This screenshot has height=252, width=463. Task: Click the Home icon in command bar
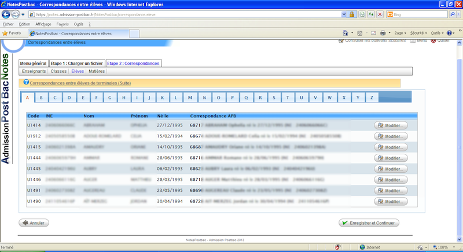pyautogui.click(x=345, y=34)
